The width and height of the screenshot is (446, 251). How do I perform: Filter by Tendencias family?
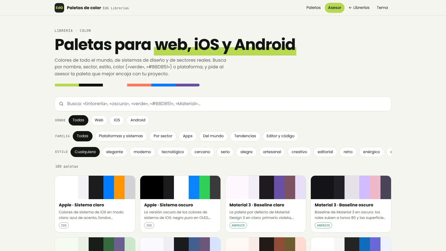(x=245, y=136)
